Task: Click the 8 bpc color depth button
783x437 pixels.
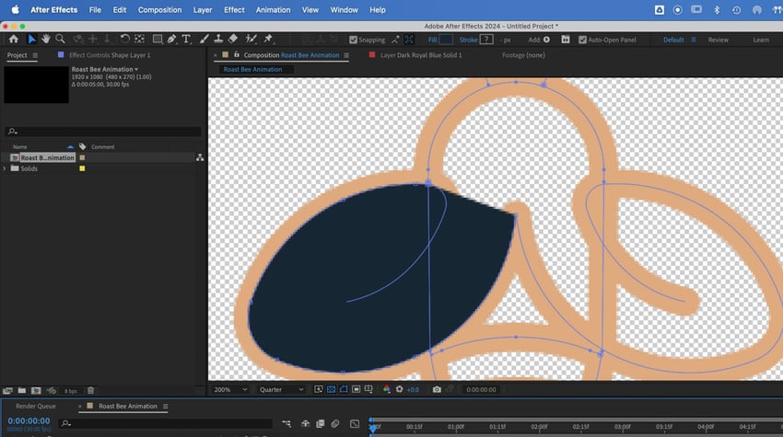Action: coord(71,391)
